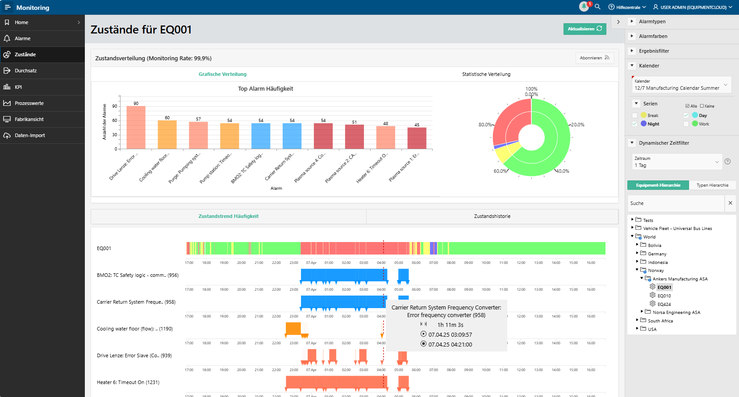This screenshot has height=397, width=739.
Task: Click the Drive Lenze bar in chart
Action: pyautogui.click(x=136, y=127)
